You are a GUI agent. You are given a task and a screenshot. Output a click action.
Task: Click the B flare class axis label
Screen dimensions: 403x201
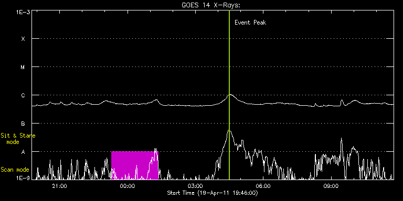pyautogui.click(x=23, y=124)
